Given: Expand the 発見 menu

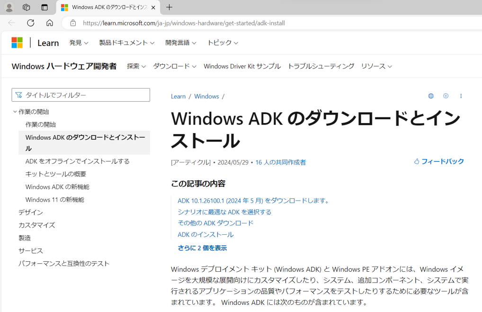Looking at the screenshot, I should (79, 43).
